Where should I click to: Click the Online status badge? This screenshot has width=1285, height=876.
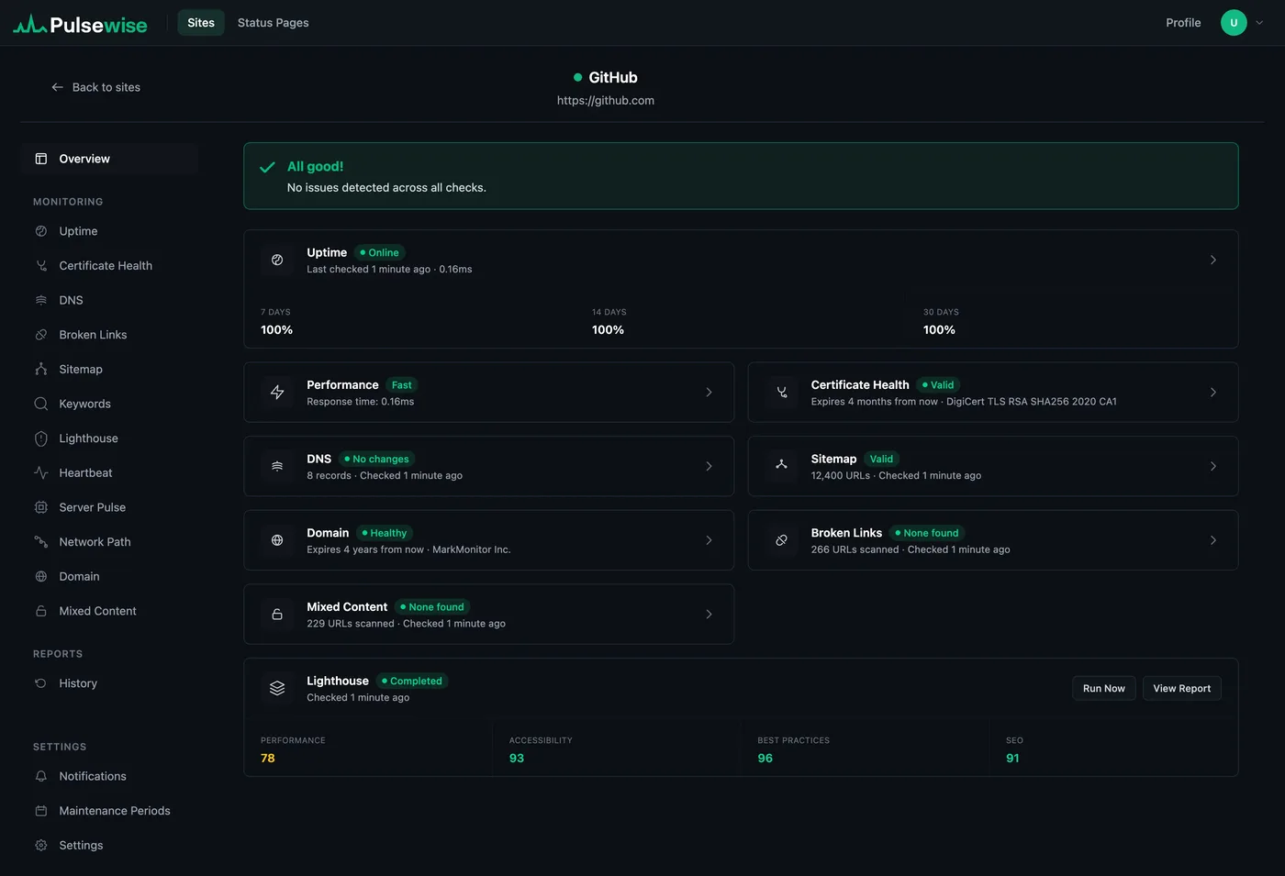[x=381, y=252]
